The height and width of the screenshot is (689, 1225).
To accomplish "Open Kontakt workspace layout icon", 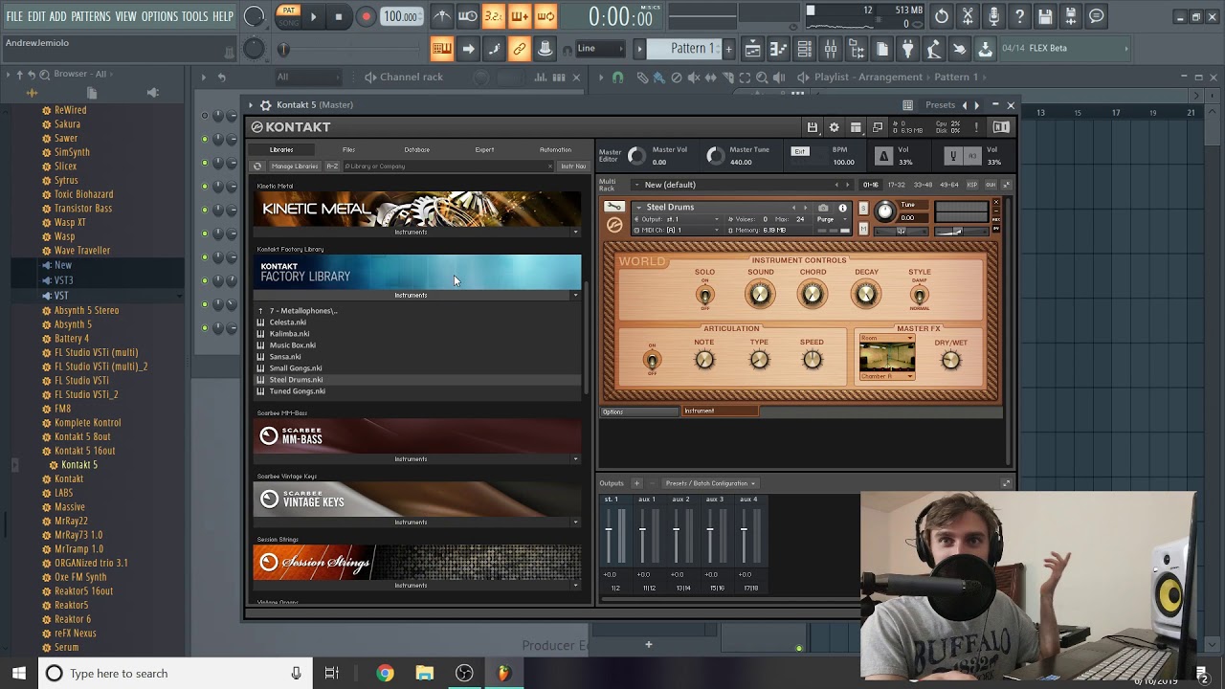I will pos(856,127).
